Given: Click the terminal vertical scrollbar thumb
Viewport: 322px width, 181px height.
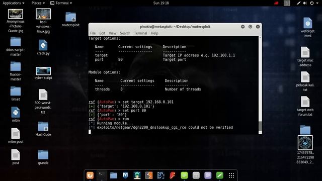Looking at the screenshot, I should (x=260, y=126).
